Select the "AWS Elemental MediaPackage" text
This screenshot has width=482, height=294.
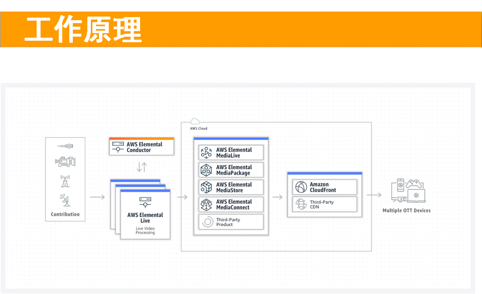click(x=234, y=170)
